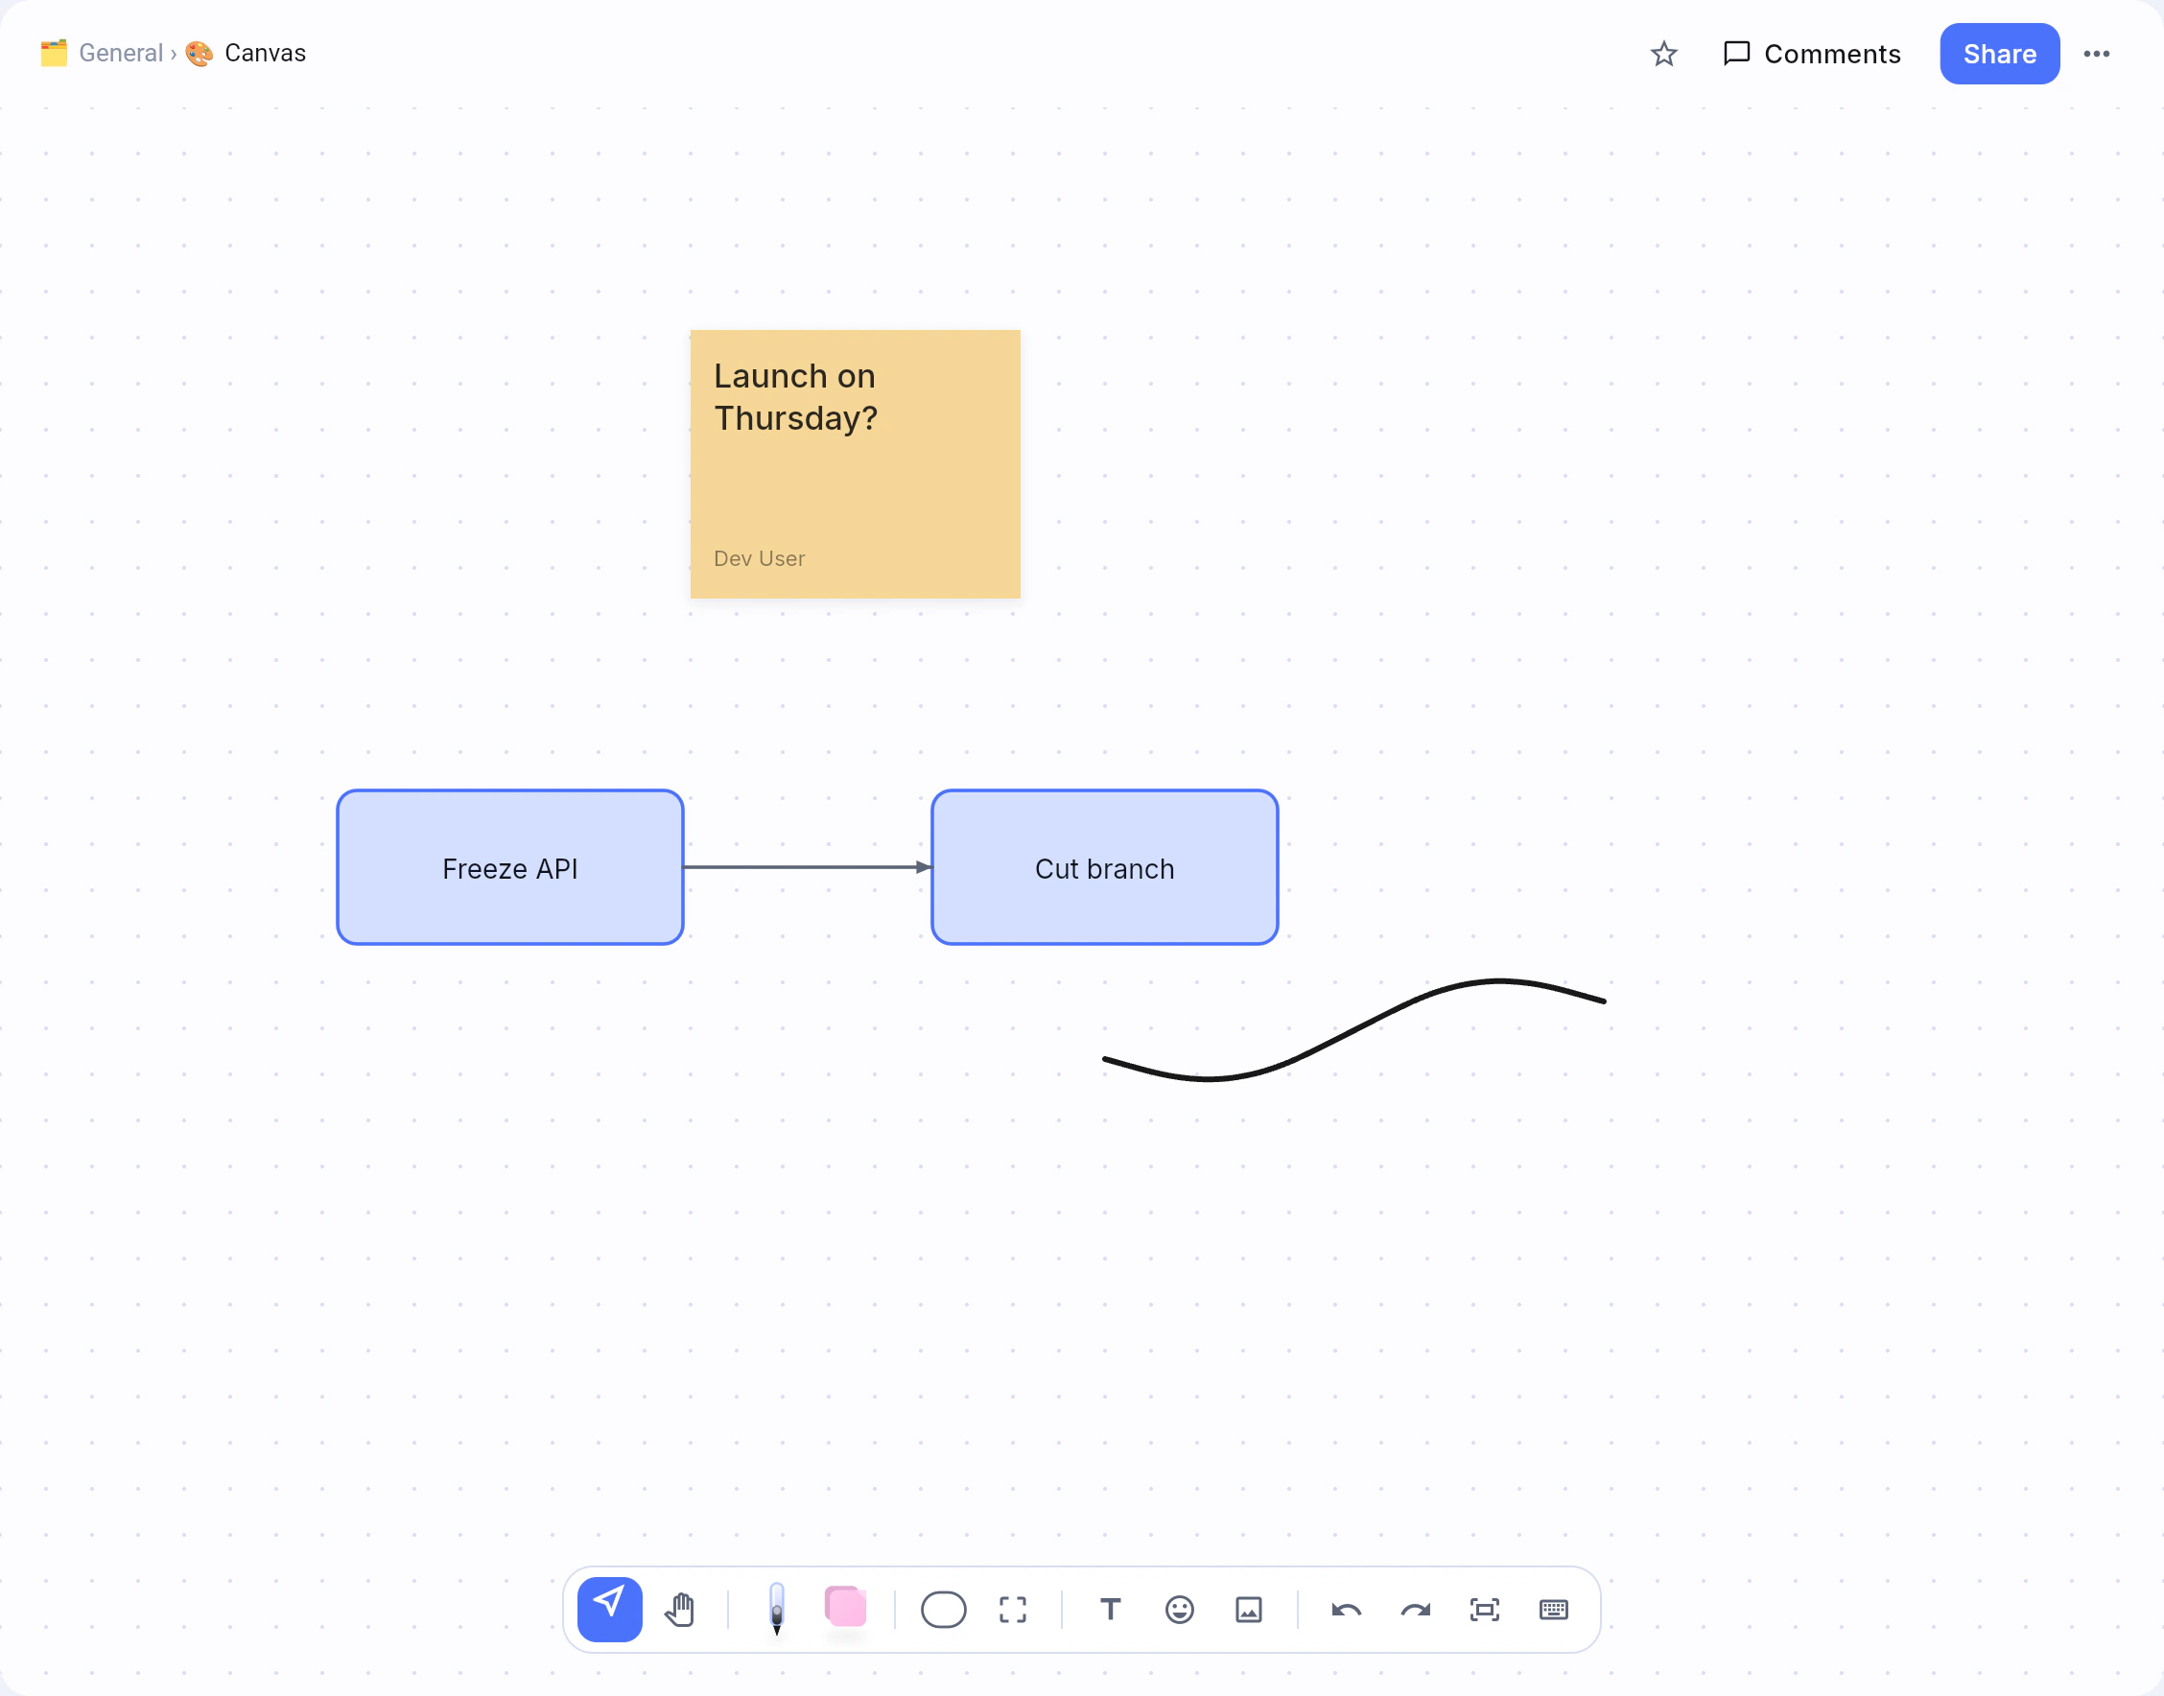Select the Launch on Thursday sticky note
2164x1696 pixels.
855,463
